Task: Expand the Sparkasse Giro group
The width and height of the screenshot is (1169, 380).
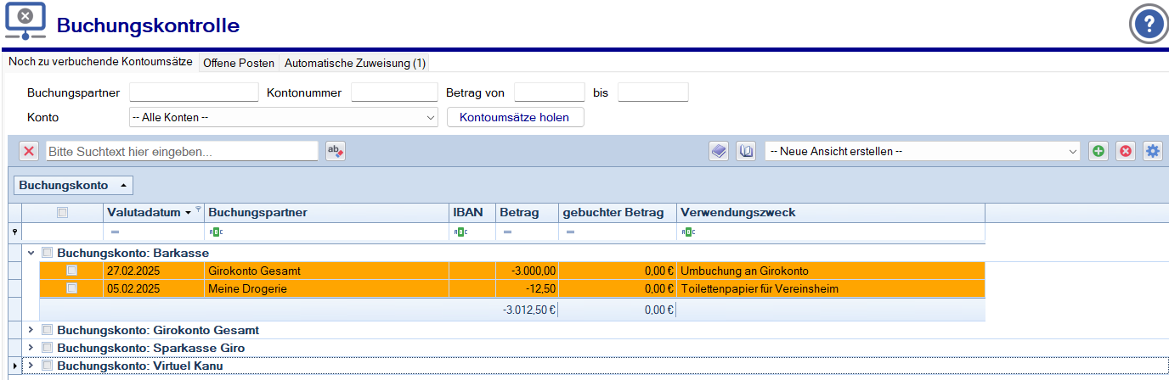Action: click(x=31, y=348)
